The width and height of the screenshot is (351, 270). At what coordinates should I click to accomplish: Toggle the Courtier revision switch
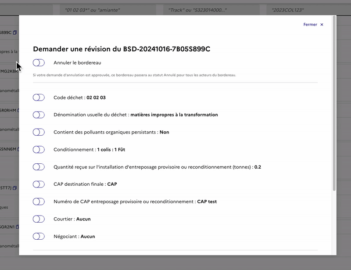39,219
